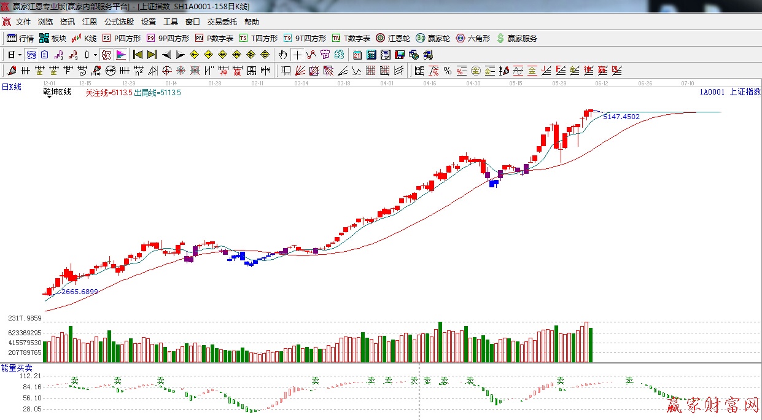
Task: Open 赢家服务 with the dollar sign icon
Action: coord(516,38)
